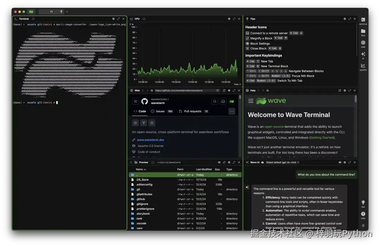Select the GitHub Code tab
380x246 pixels.
click(x=140, y=111)
